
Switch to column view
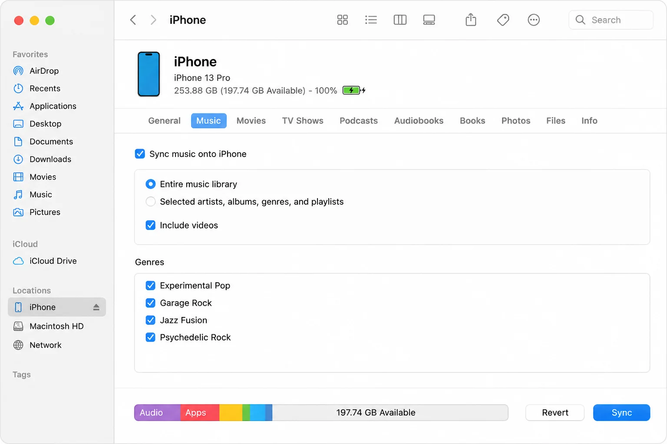tap(400, 20)
